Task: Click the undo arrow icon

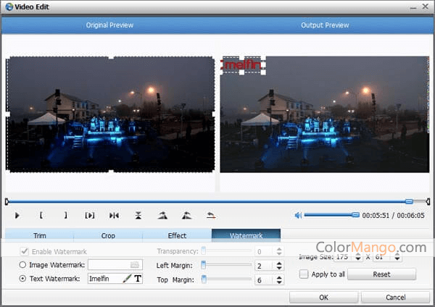Action: click(x=211, y=215)
